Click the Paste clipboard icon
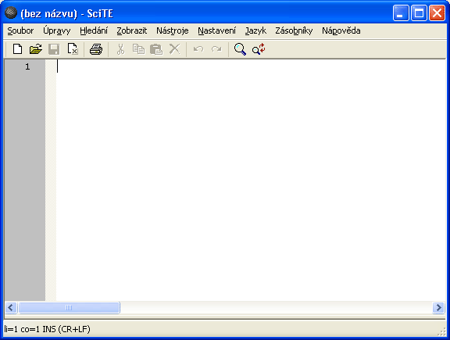This screenshot has width=450, height=340. coord(156,49)
